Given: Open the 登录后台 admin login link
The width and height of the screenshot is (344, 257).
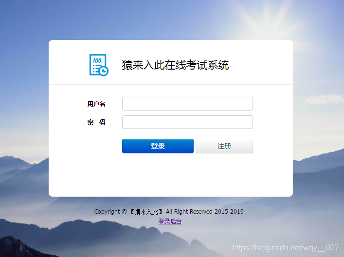Looking at the screenshot, I should tap(170, 221).
